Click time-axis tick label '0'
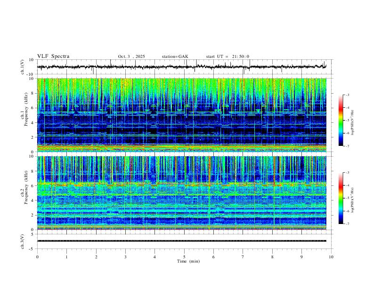This screenshot has height=288, width=373. (37, 257)
